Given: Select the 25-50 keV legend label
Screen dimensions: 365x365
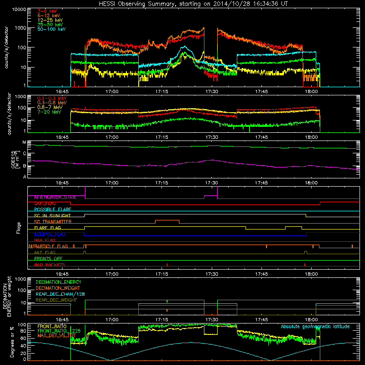Looking at the screenshot, I should (50, 25).
